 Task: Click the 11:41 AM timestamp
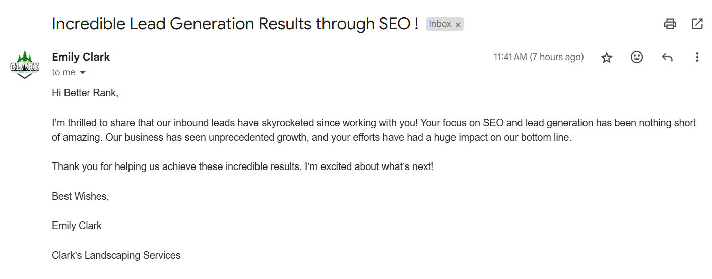coord(538,57)
